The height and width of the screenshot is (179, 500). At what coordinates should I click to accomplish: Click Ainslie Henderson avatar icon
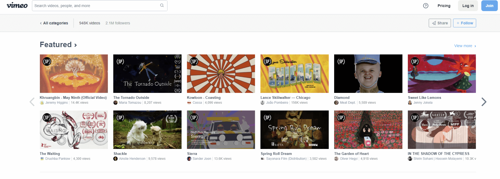(115, 159)
